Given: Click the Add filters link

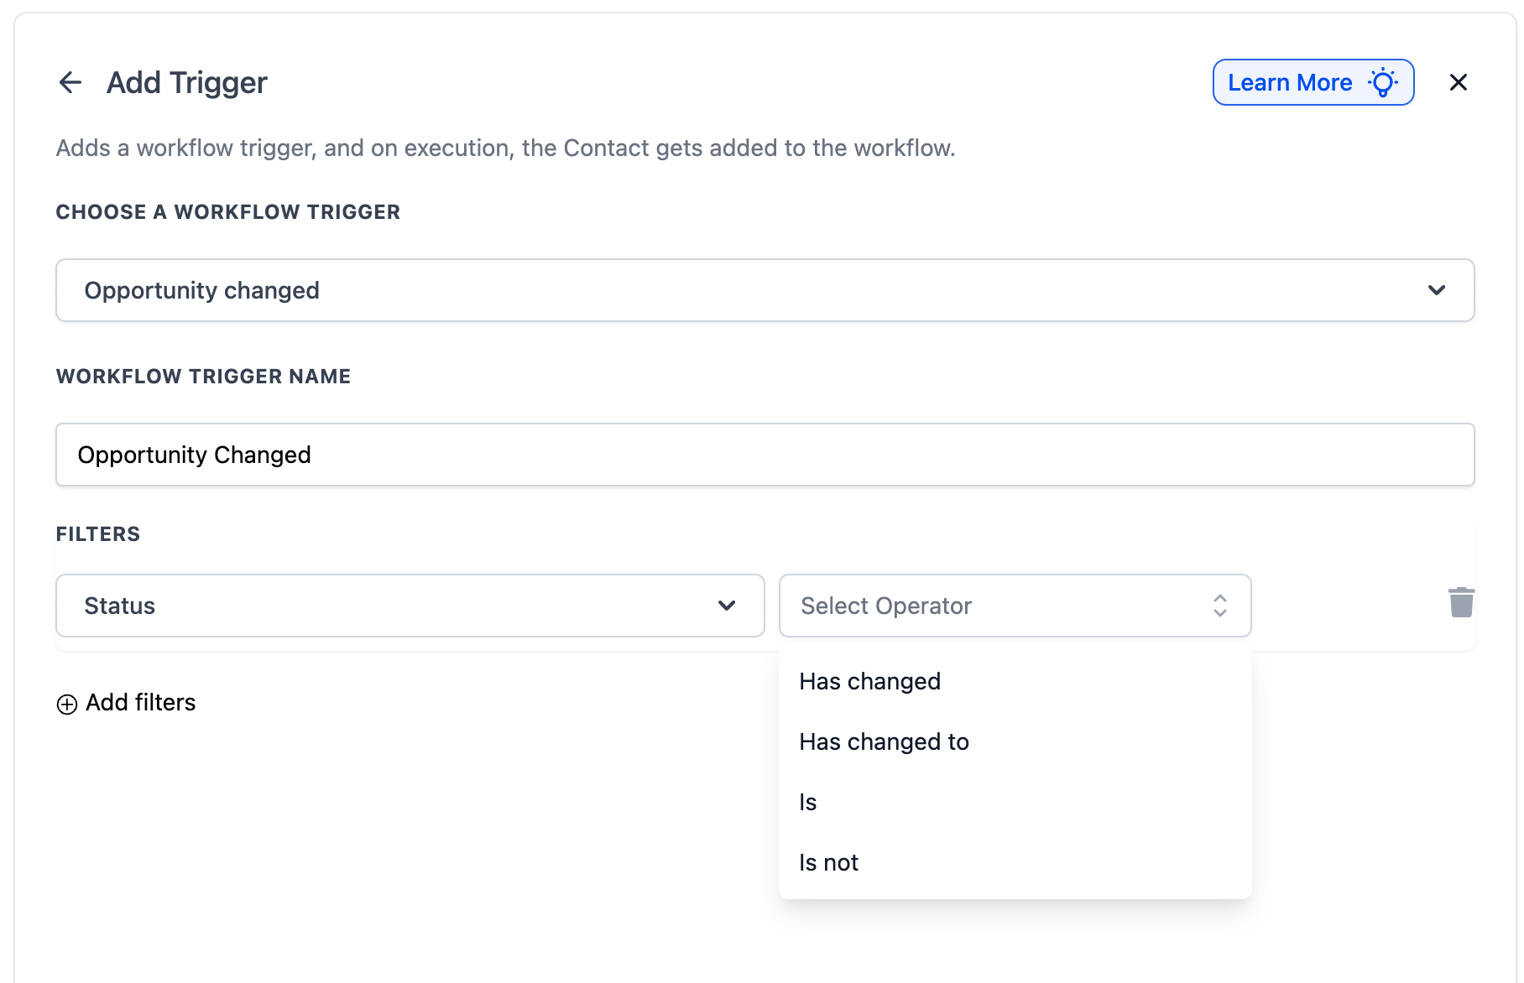Looking at the screenshot, I should pyautogui.click(x=140, y=703).
